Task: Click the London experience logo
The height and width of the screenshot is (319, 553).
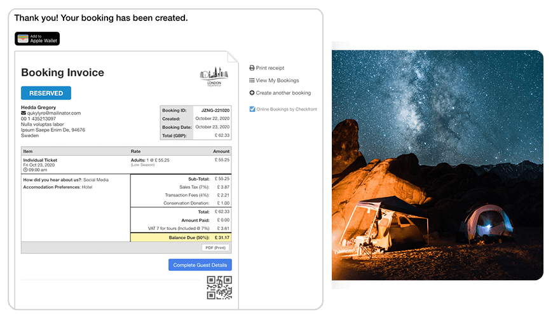Action: 214,77
